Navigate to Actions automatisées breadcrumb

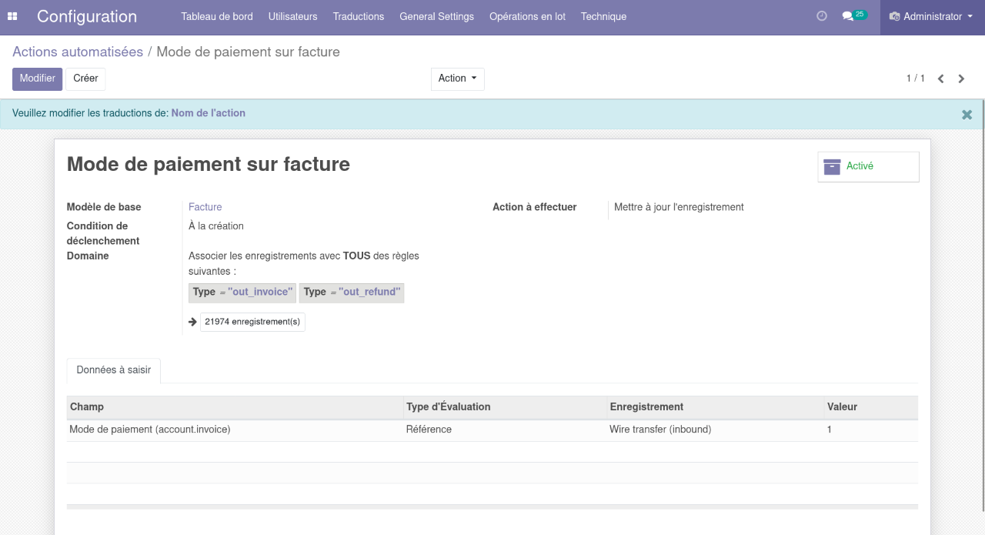(x=78, y=52)
